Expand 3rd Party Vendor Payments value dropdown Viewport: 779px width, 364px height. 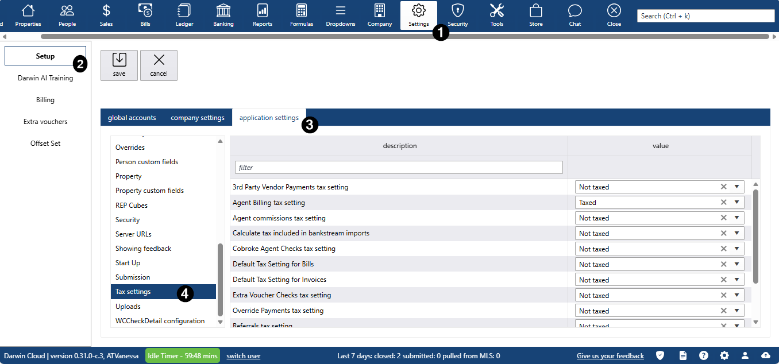click(736, 187)
